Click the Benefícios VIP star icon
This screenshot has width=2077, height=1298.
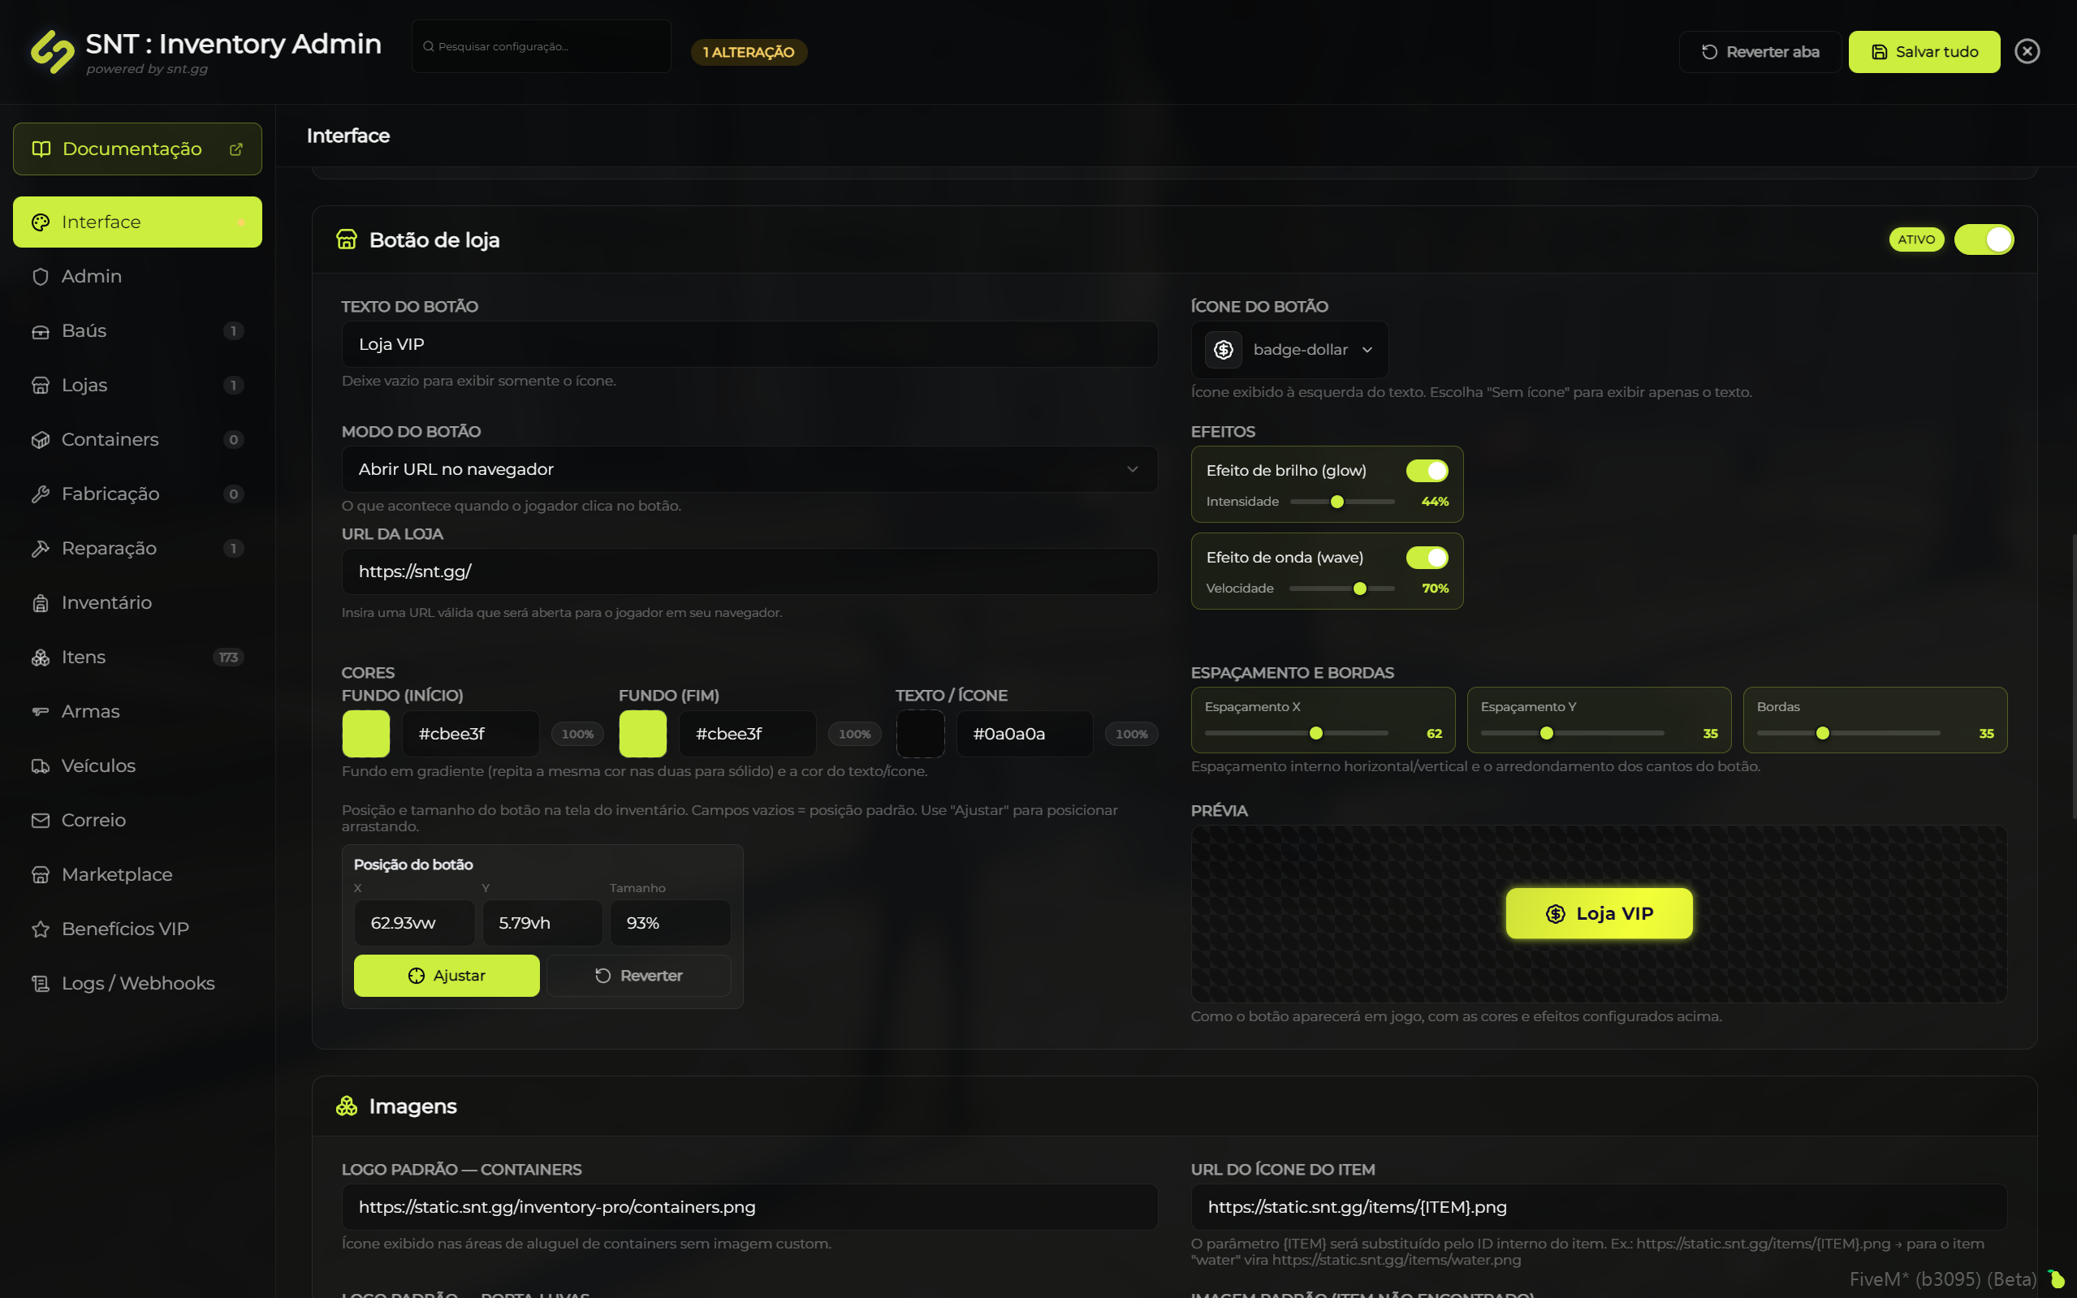(41, 929)
